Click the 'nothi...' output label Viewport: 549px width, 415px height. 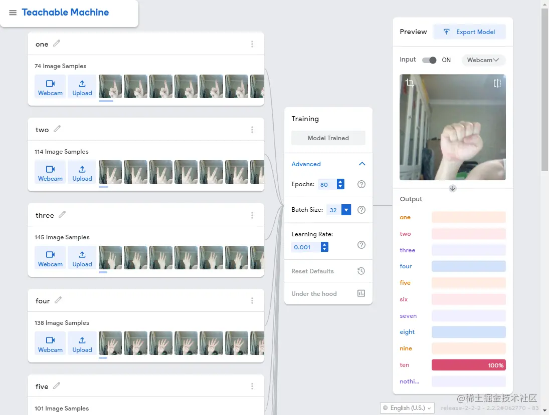coord(409,381)
